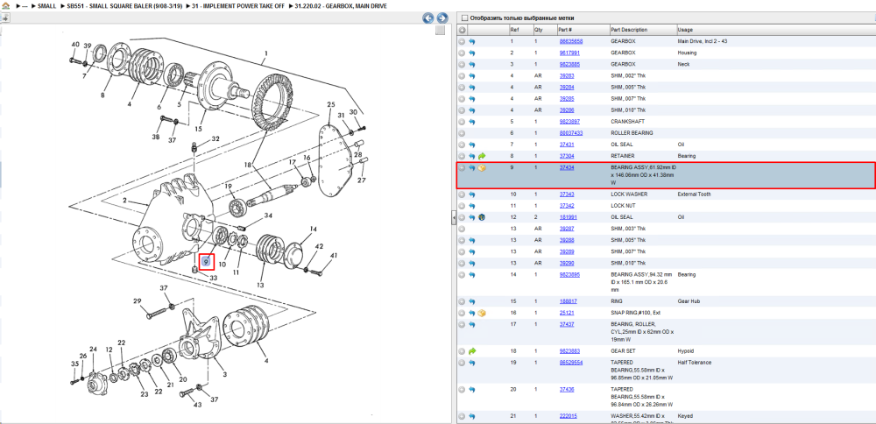Click the plus icon in the table header
This screenshot has height=424, width=876.
[462, 30]
